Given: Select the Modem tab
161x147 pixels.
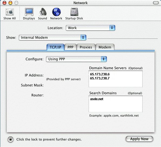Looking at the screenshot, I should pyautogui.click(x=105, y=47).
